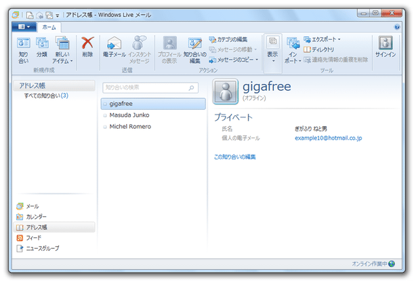The image size is (416, 282).
Task: Open the 新しいアイテム dropdown
Action: click(62, 50)
